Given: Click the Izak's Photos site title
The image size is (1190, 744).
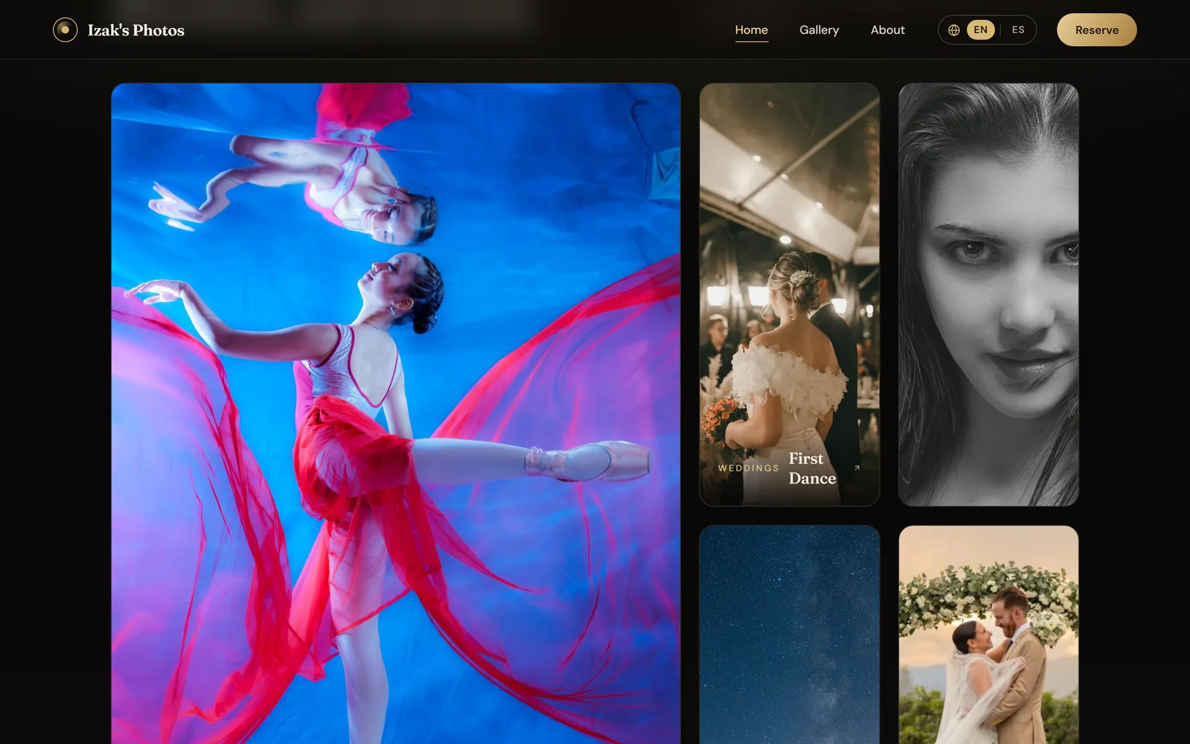Looking at the screenshot, I should [136, 30].
